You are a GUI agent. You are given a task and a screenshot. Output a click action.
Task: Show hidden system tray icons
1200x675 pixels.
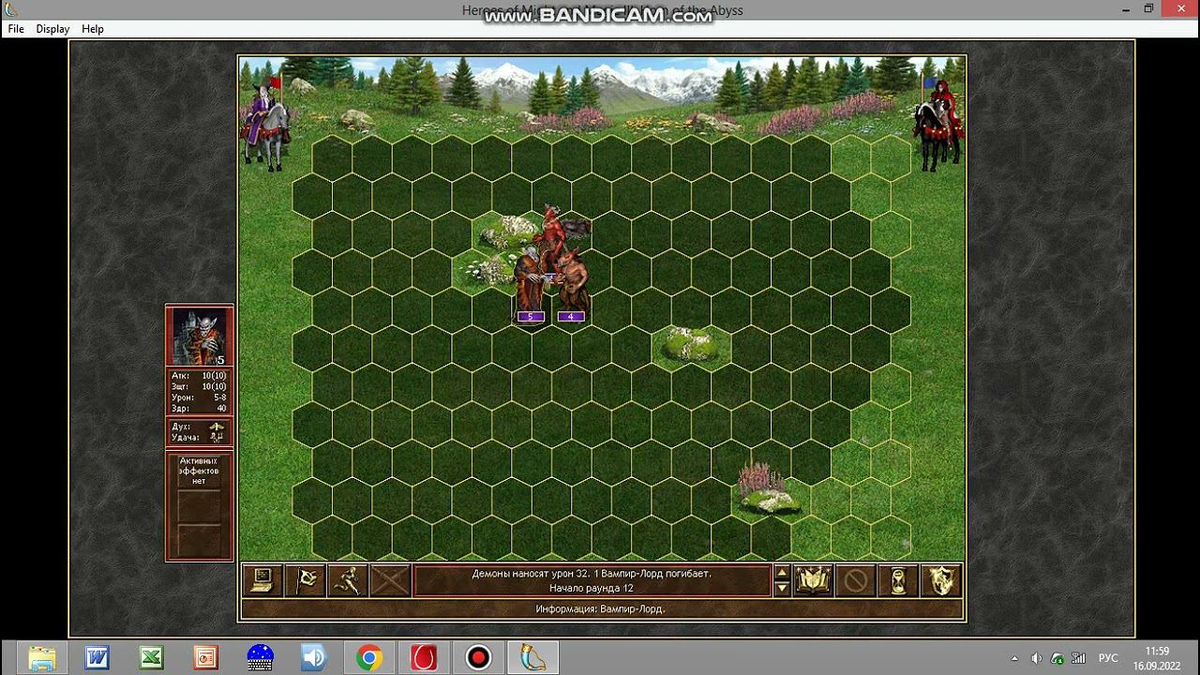[x=1014, y=658]
